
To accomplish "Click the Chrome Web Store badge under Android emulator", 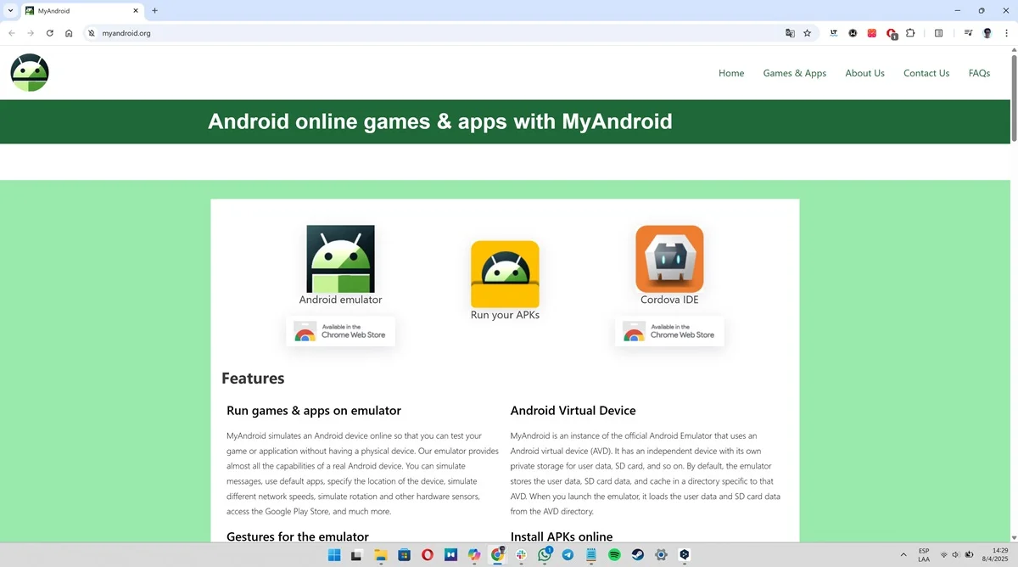I will pyautogui.click(x=340, y=331).
